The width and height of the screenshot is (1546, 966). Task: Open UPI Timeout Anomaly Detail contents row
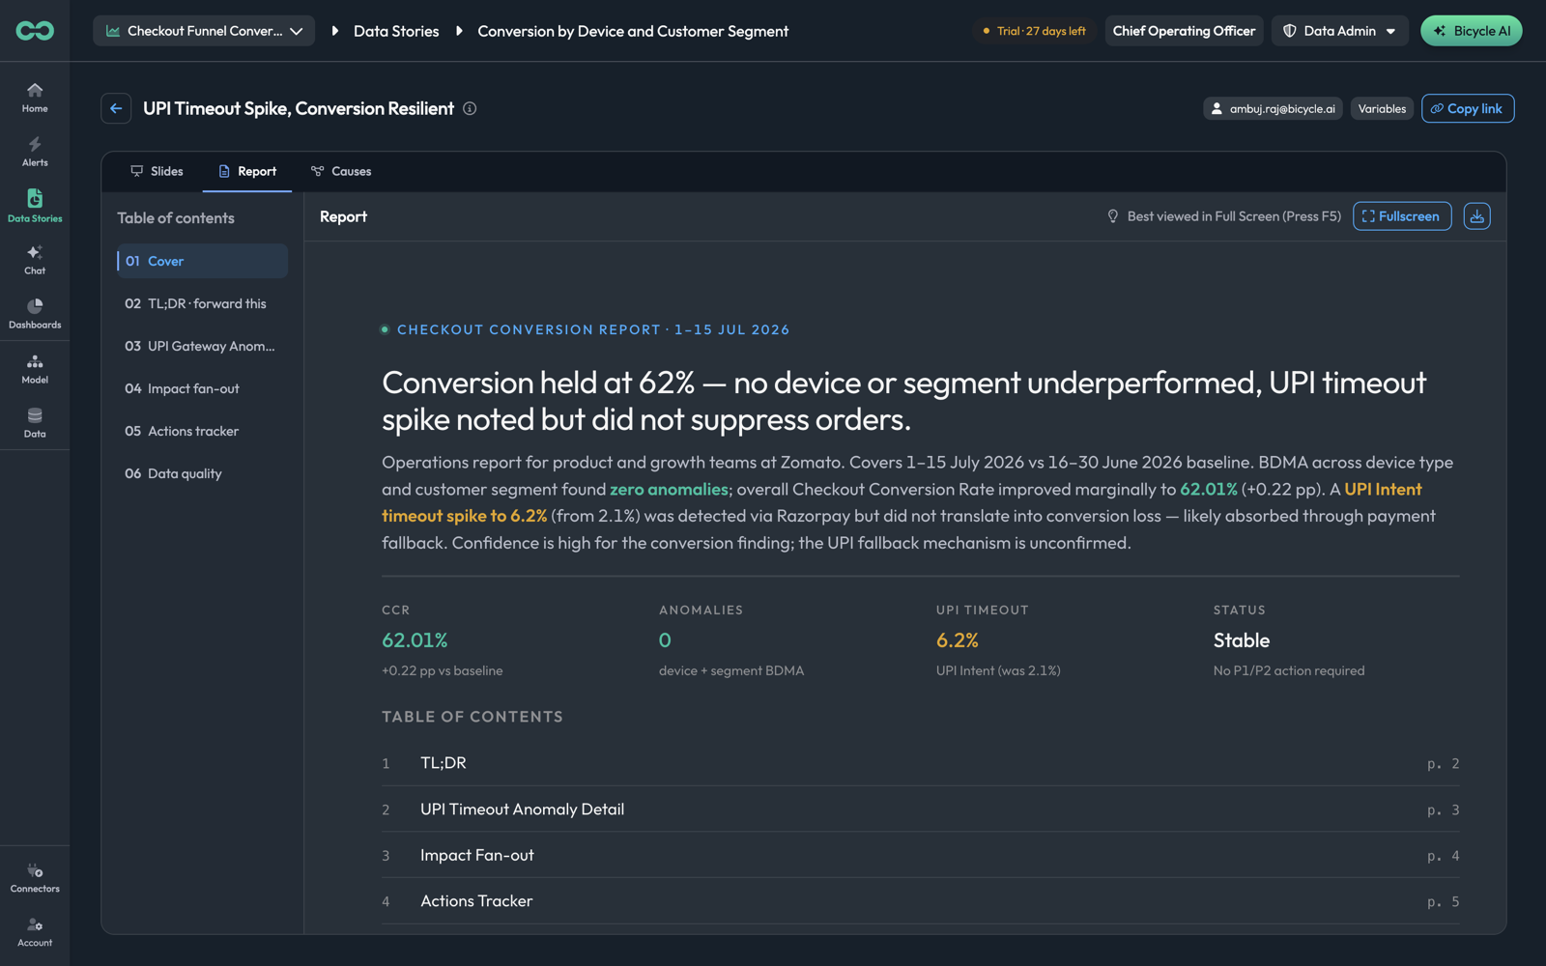click(x=920, y=810)
